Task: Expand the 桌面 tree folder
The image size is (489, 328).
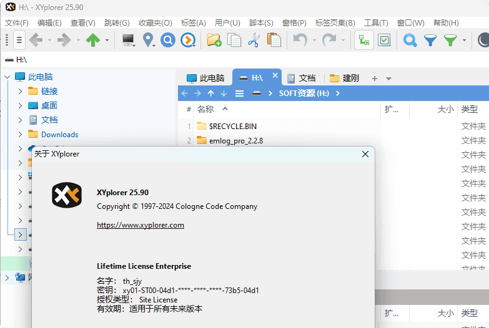Action: click(20, 105)
